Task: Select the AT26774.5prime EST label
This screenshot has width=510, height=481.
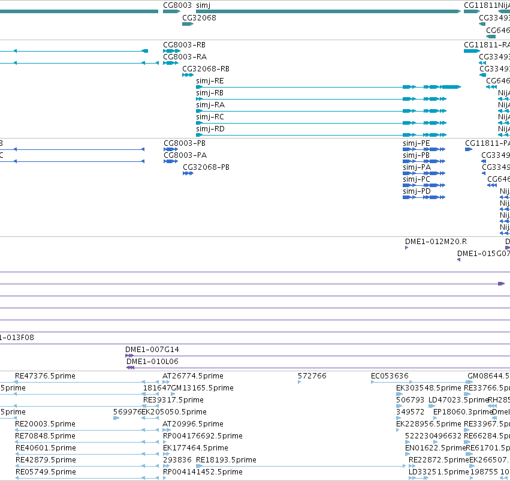Action: (192, 376)
